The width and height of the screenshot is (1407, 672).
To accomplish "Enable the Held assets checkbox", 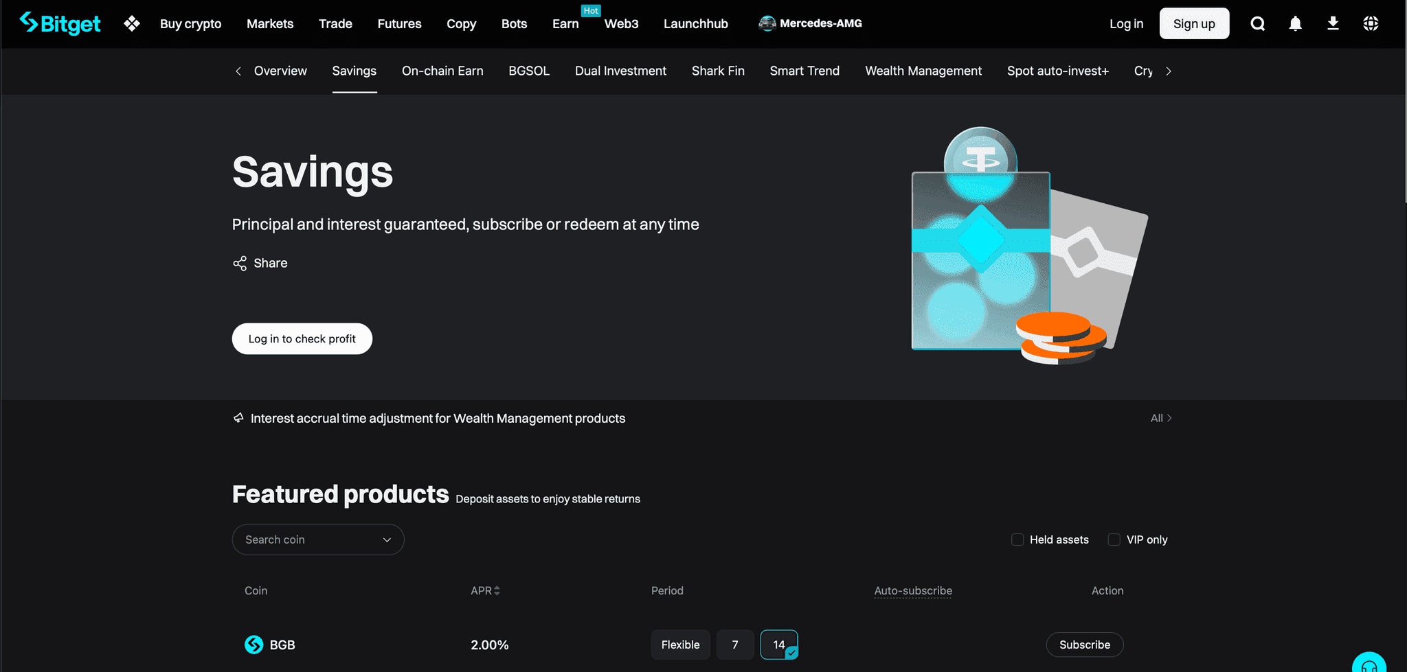I will pos(1017,540).
